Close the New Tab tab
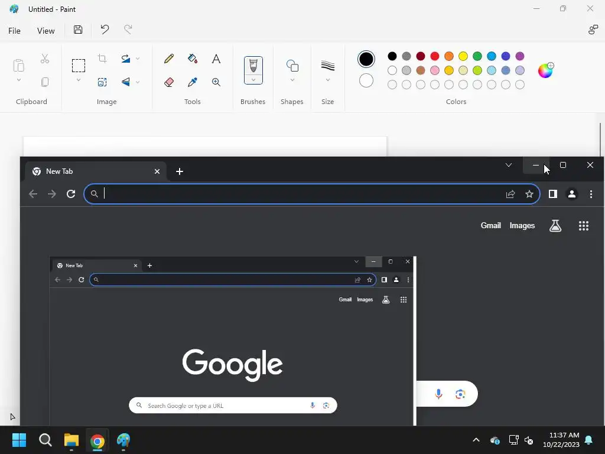Viewport: 605px width, 454px height. pyautogui.click(x=157, y=171)
